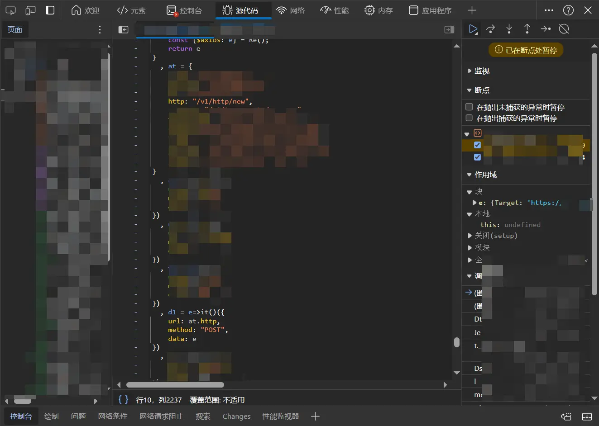This screenshot has width=599, height=426.
Task: Open the 问题 drawer tab
Action: coord(78,417)
